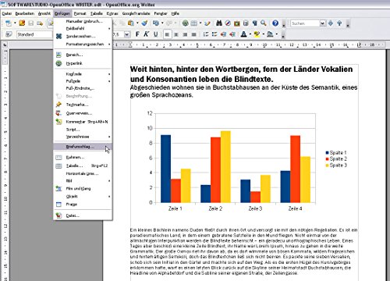Apply the yellow highlighting color icon
390x281 pixels.
pos(257,34)
